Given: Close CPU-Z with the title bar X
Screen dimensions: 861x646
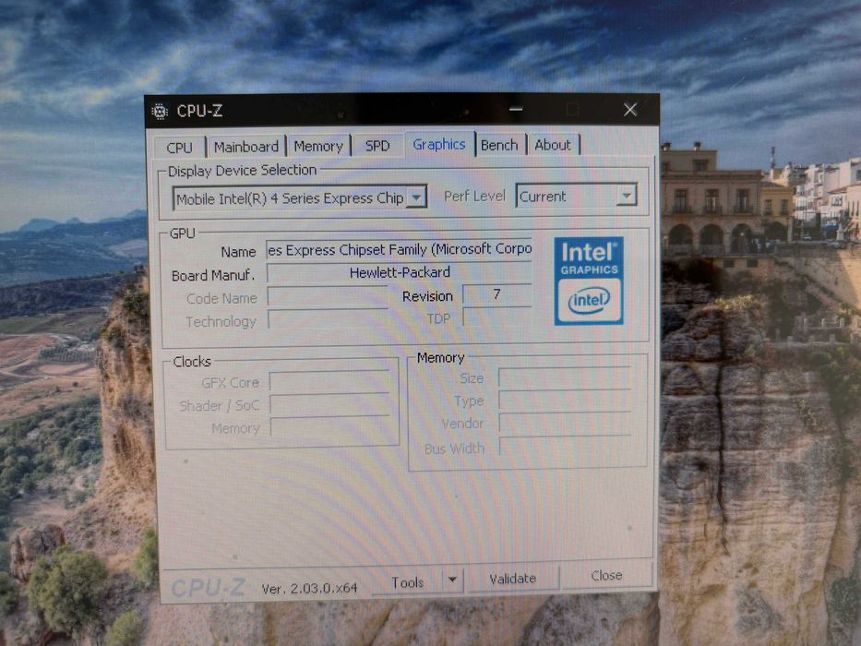Looking at the screenshot, I should coord(630,110).
